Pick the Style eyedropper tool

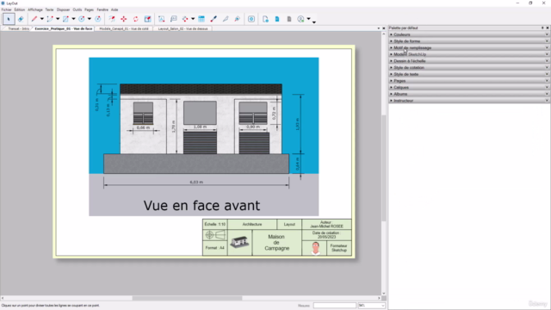(x=214, y=19)
